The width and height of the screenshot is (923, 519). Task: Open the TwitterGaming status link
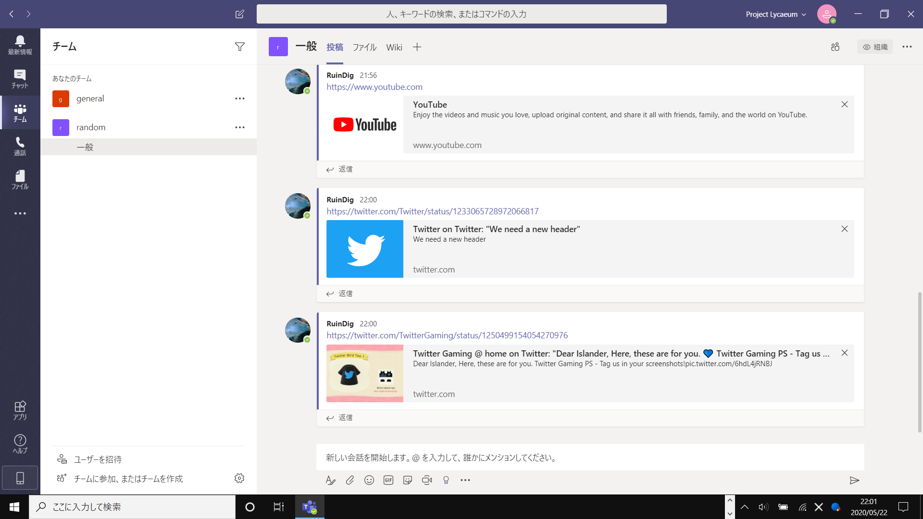[x=447, y=335]
